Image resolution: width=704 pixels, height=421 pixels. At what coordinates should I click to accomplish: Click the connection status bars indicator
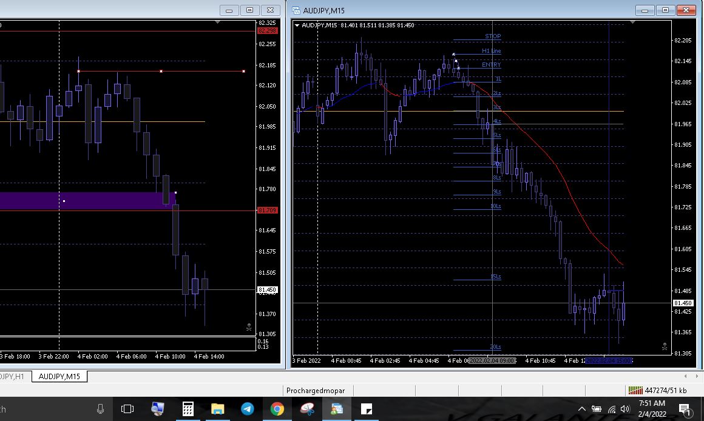pyautogui.click(x=635, y=391)
